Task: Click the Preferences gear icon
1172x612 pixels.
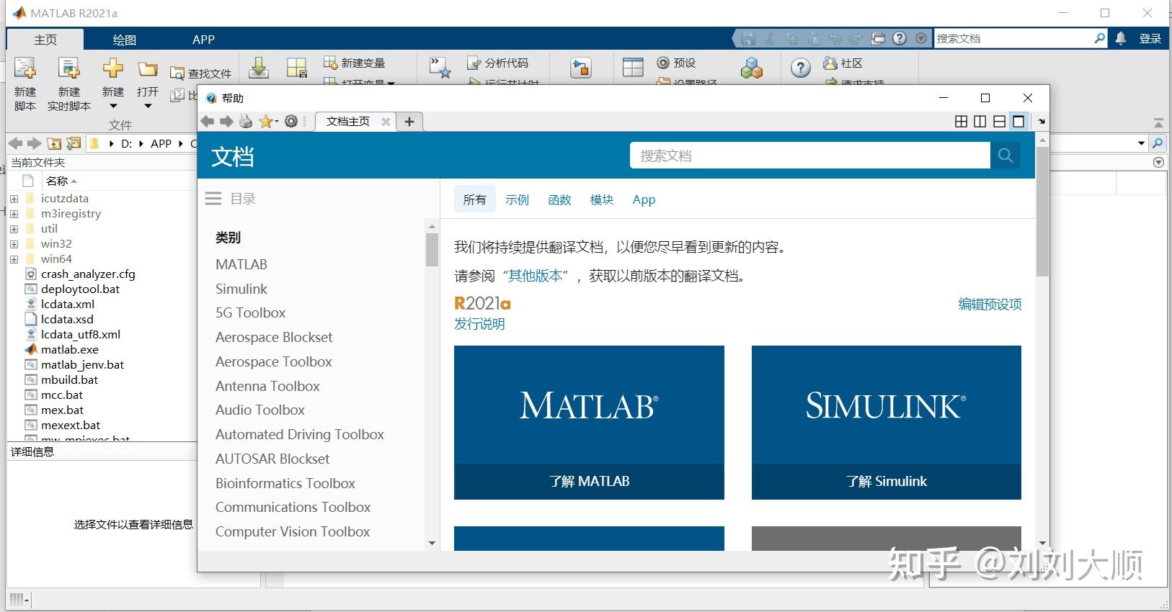Action: [x=663, y=63]
